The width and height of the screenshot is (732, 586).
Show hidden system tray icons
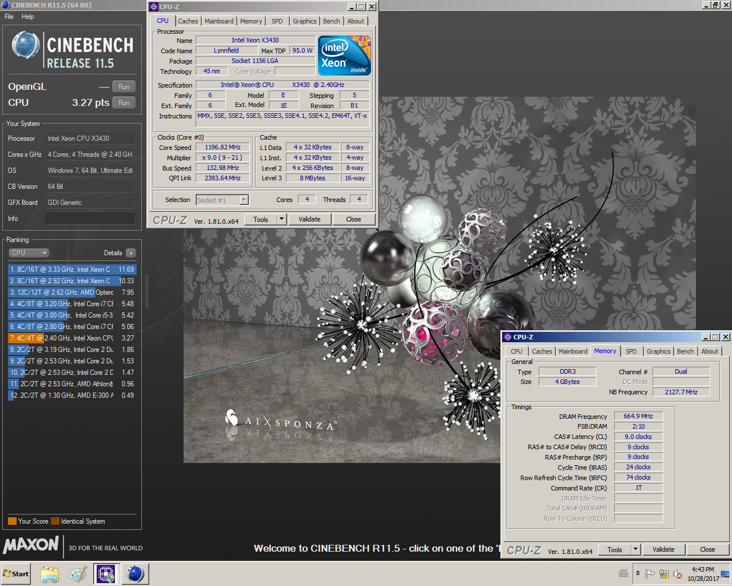point(638,573)
